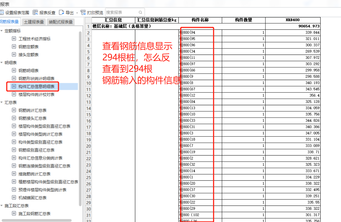Click the report icon beside 工程技术经济指标
Viewport: 341px width, 222px height.
[14, 39]
